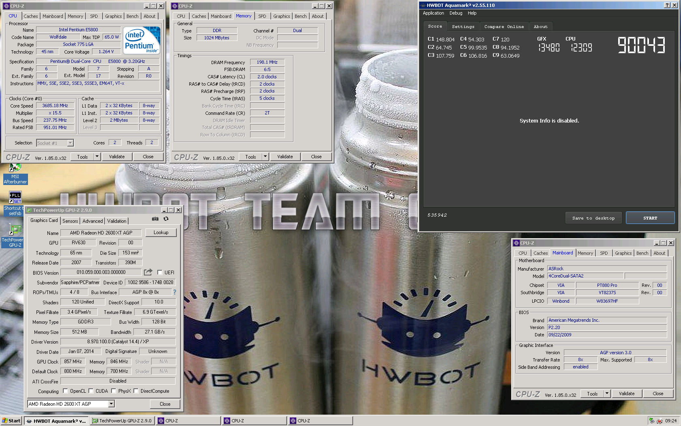The image size is (681, 426).
Task: Open the Compare Online tab in Aquamark
Action: (x=504, y=26)
